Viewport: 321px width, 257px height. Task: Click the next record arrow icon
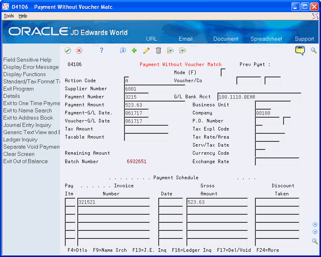(x=182, y=50)
